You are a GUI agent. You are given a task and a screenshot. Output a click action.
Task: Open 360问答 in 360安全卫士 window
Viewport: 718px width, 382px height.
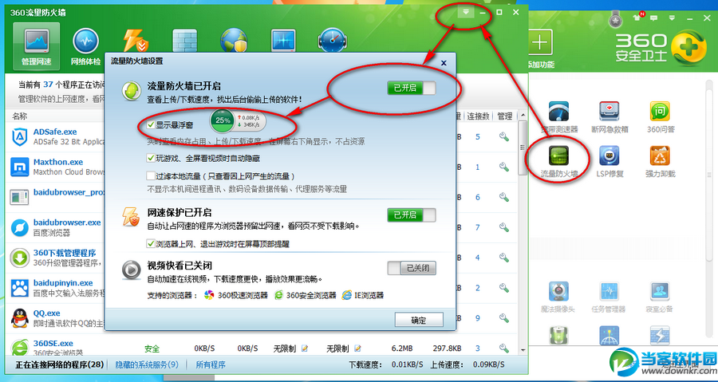pyautogui.click(x=661, y=117)
